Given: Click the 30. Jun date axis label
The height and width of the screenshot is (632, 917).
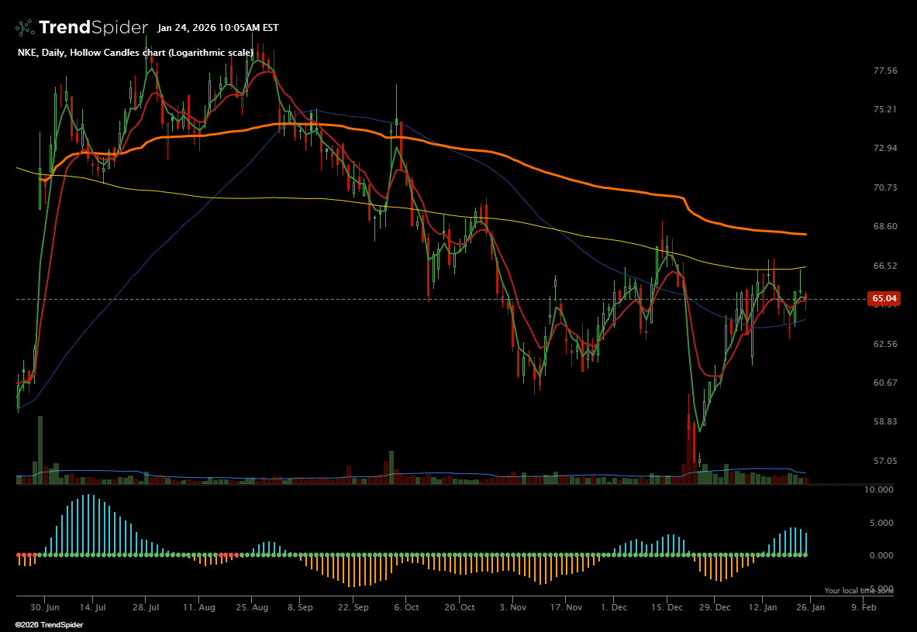Looking at the screenshot, I should [x=46, y=608].
